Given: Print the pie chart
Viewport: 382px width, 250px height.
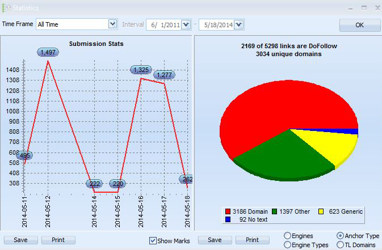Looking at the screenshot, I should click(253, 240).
